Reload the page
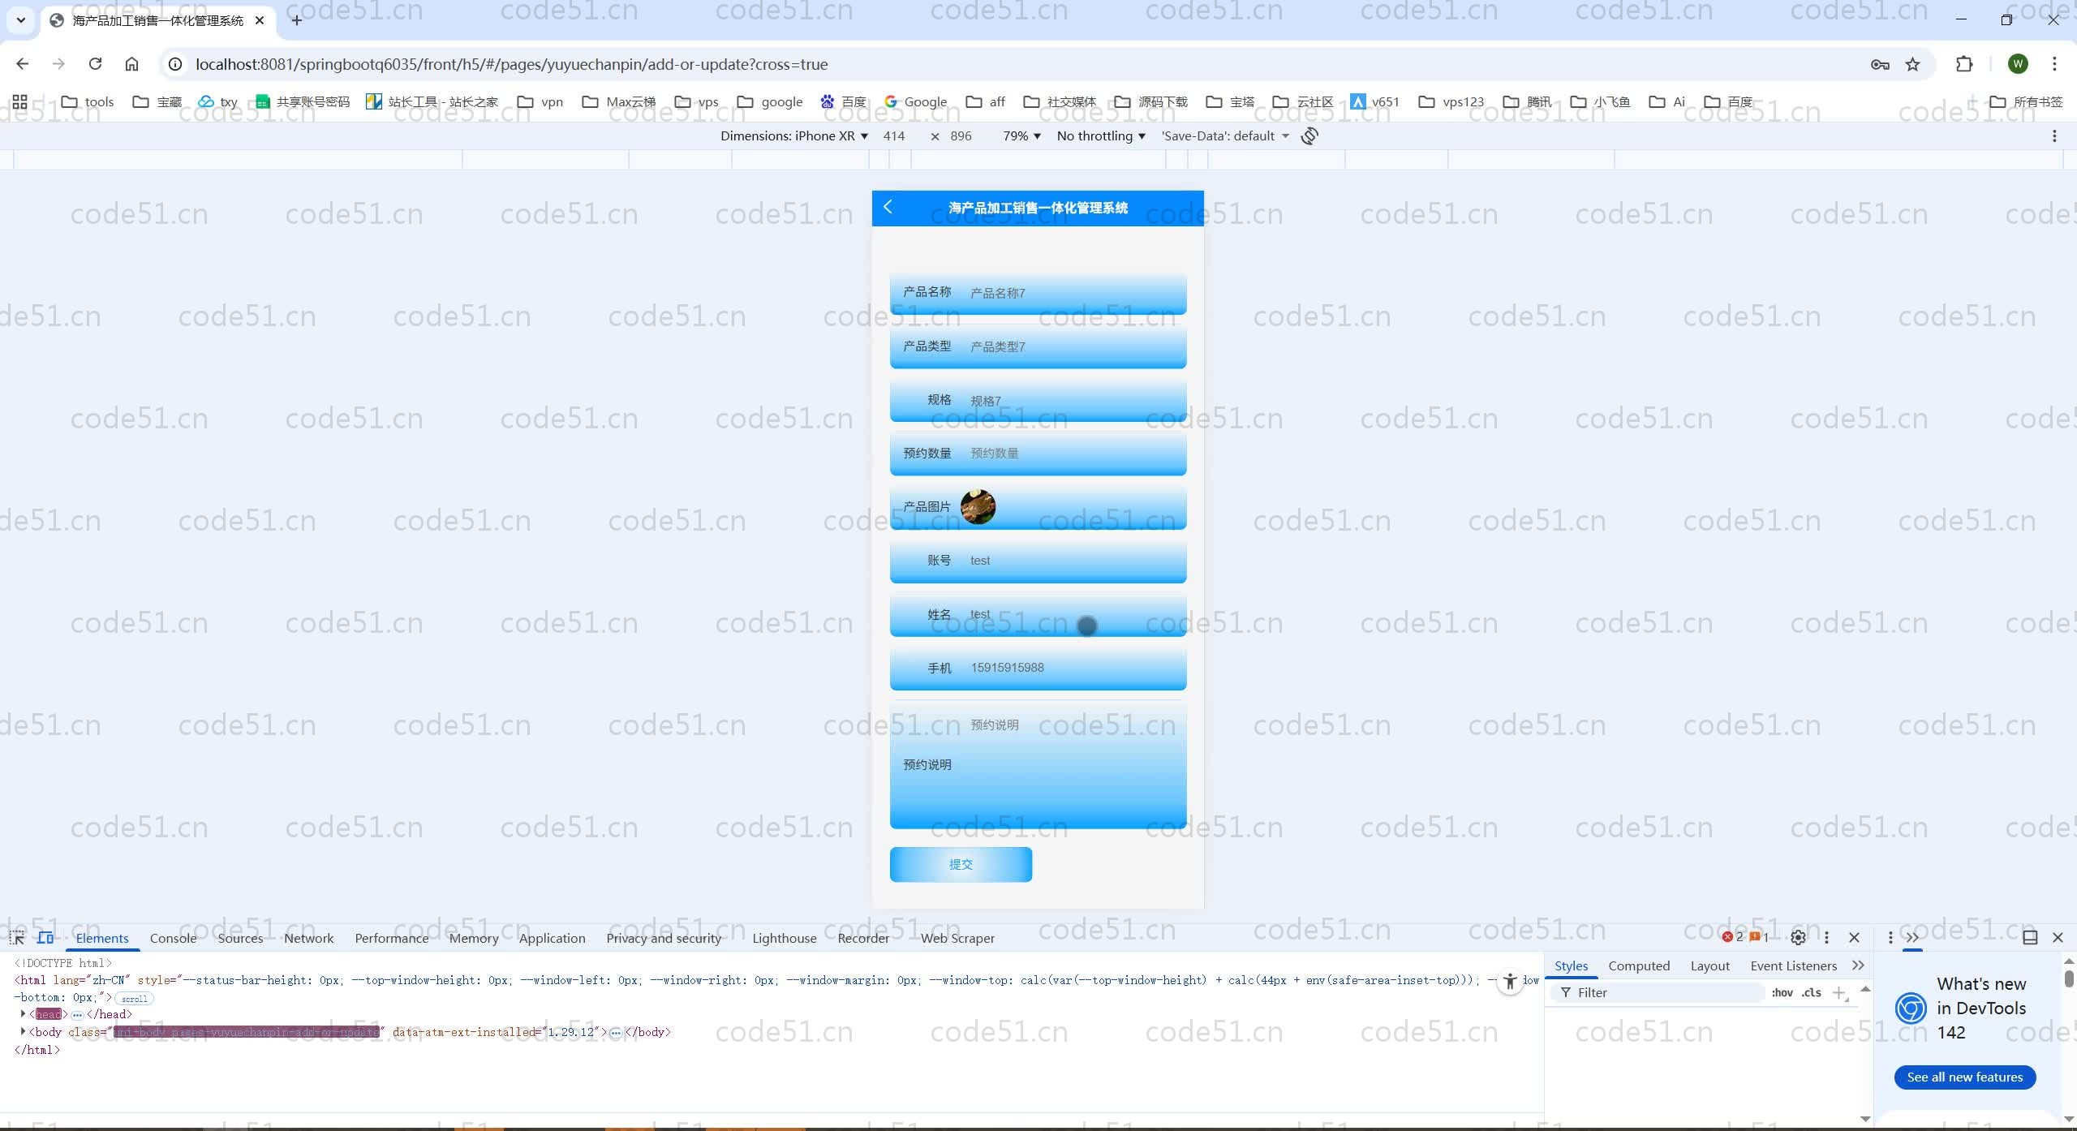The width and height of the screenshot is (2077, 1131). 95,64
